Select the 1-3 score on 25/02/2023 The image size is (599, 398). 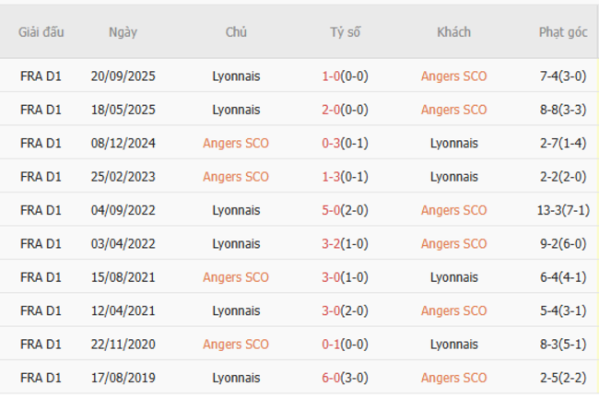[331, 177]
